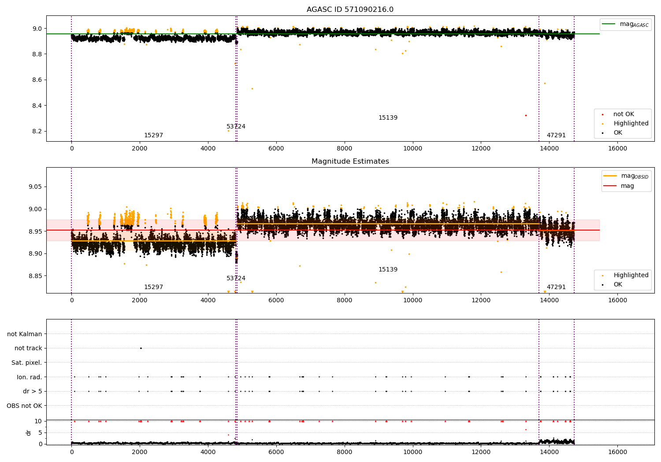Click the 9.00 y-axis tick label
This screenshot has height=462, width=661.
(35, 209)
